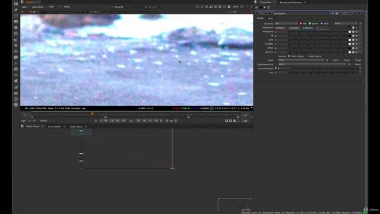Open the Keyer nodes toolbar menu
The height and width of the screenshot is (214, 380).
click(x=16, y=40)
